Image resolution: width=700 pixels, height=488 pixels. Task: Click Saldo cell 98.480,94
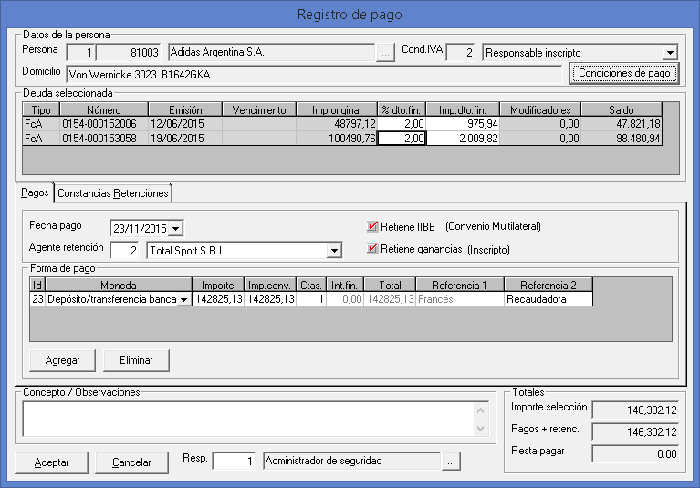(x=621, y=139)
